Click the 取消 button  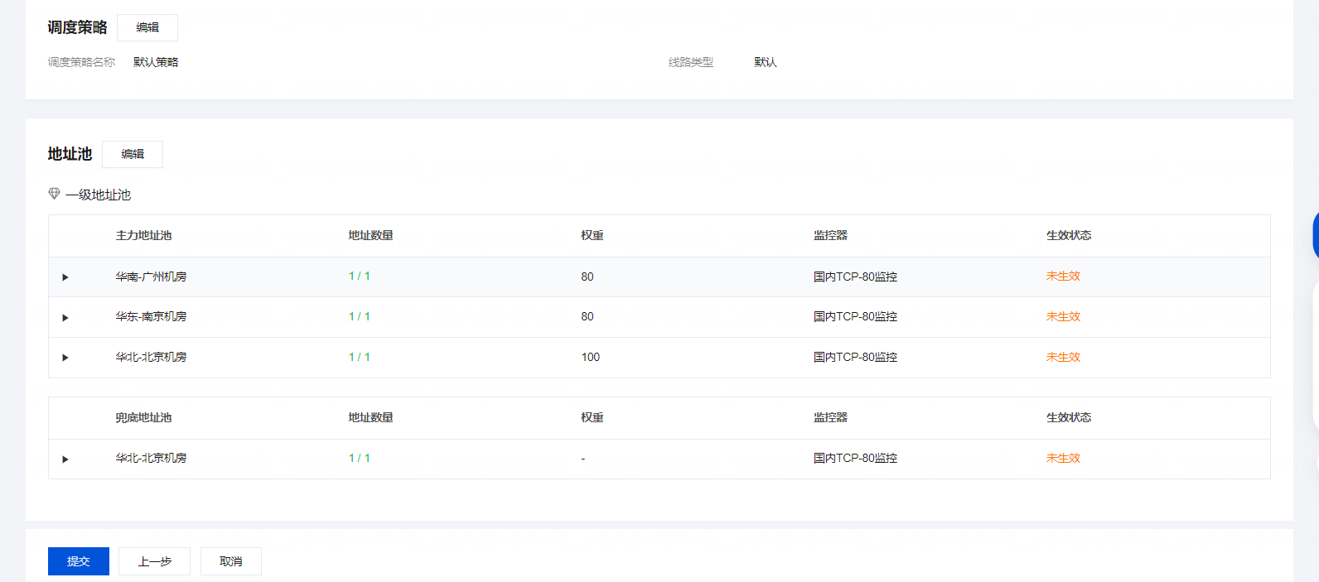[231, 561]
